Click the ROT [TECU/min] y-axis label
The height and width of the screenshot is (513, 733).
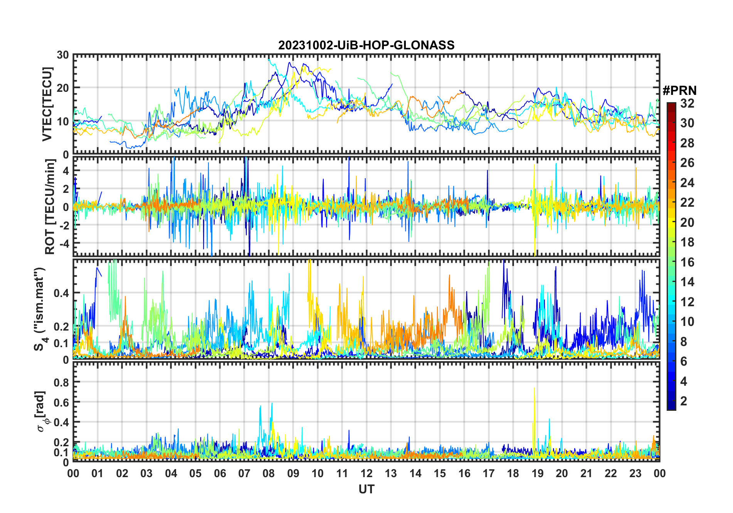(50, 206)
